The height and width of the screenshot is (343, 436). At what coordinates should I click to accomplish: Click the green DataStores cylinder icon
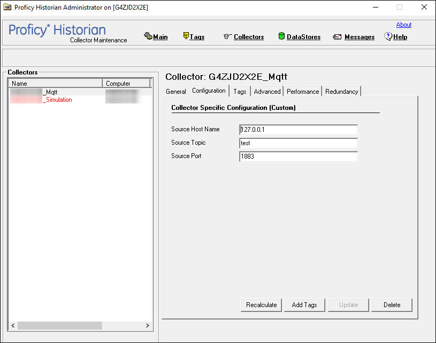pyautogui.click(x=282, y=36)
